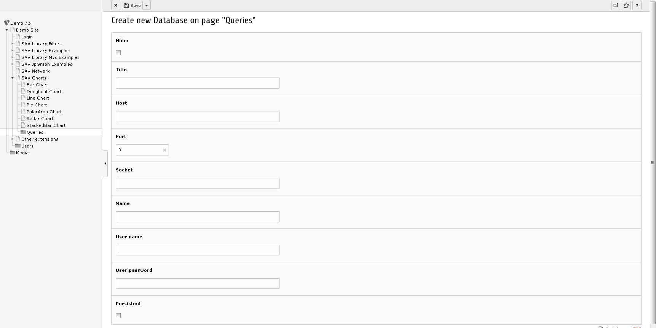
Task: Save the new database record
Action: pos(132,5)
